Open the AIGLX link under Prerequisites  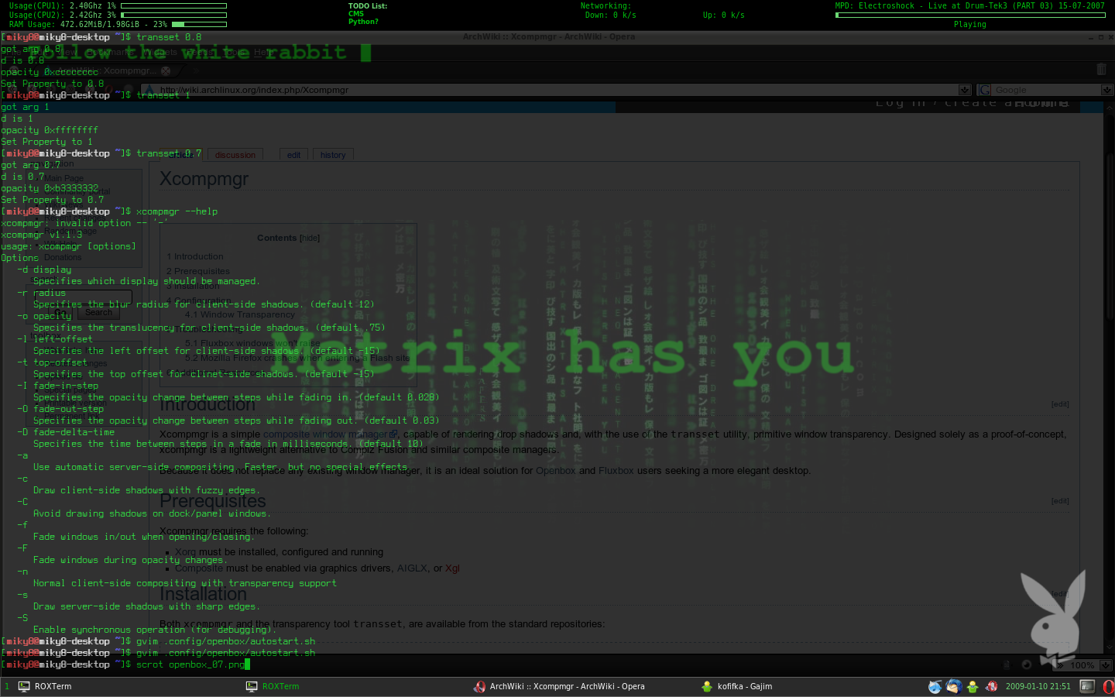tap(412, 568)
